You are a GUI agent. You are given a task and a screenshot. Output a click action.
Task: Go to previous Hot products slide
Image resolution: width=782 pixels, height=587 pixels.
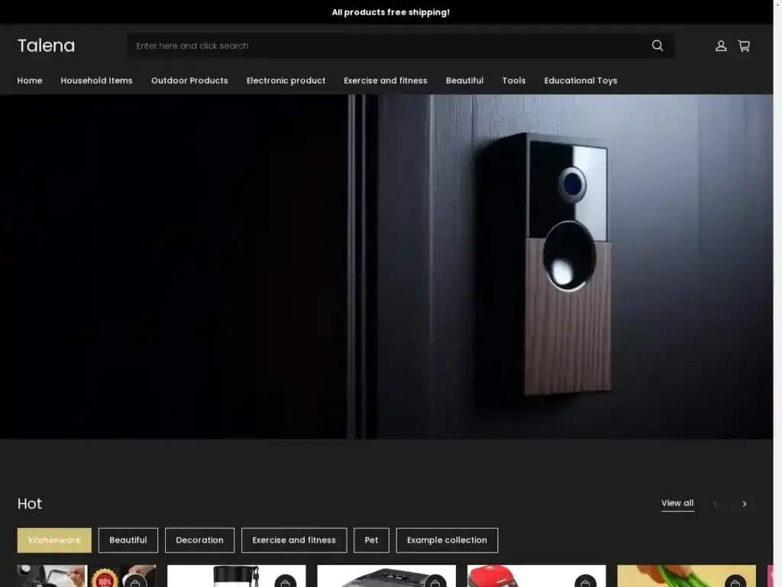716,504
